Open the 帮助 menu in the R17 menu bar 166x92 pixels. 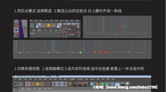113,79
